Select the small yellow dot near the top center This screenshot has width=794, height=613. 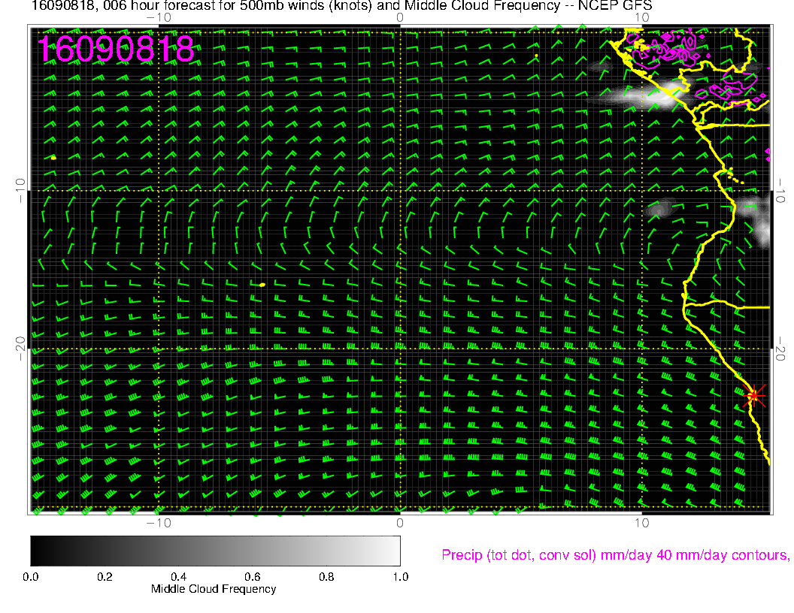[536, 56]
